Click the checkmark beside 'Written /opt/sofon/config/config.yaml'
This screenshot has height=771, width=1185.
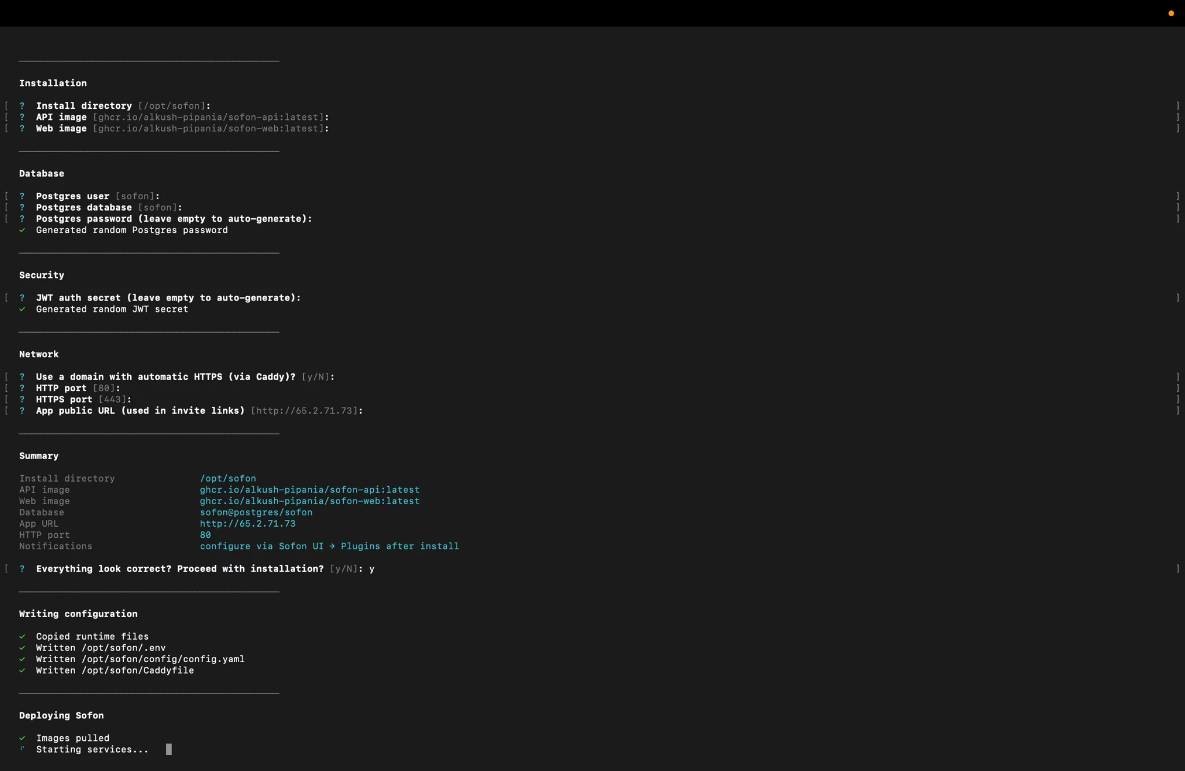(x=22, y=659)
